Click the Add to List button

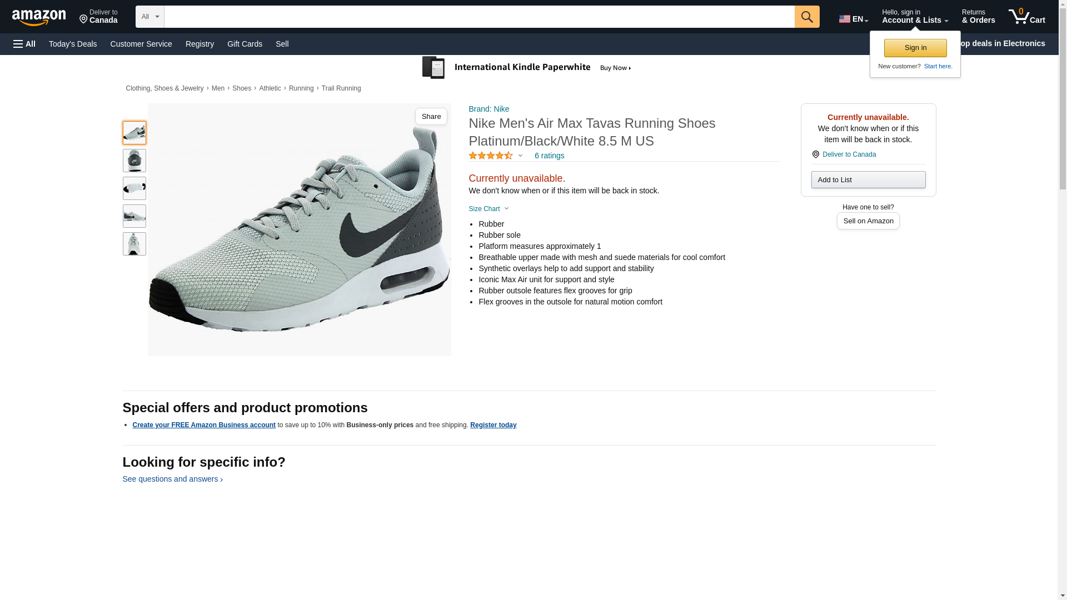point(867,180)
